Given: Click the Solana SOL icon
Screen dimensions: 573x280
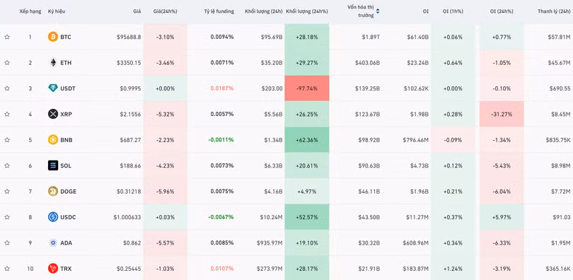Looking at the screenshot, I should tap(53, 165).
